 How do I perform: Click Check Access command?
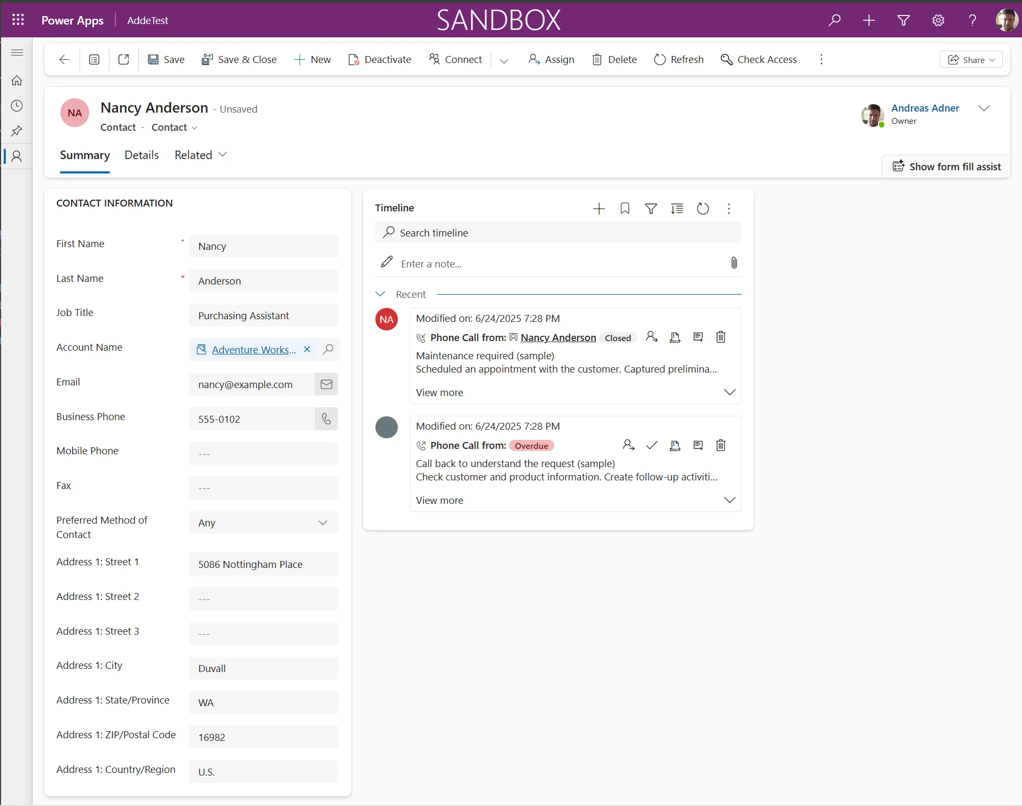pyautogui.click(x=758, y=59)
